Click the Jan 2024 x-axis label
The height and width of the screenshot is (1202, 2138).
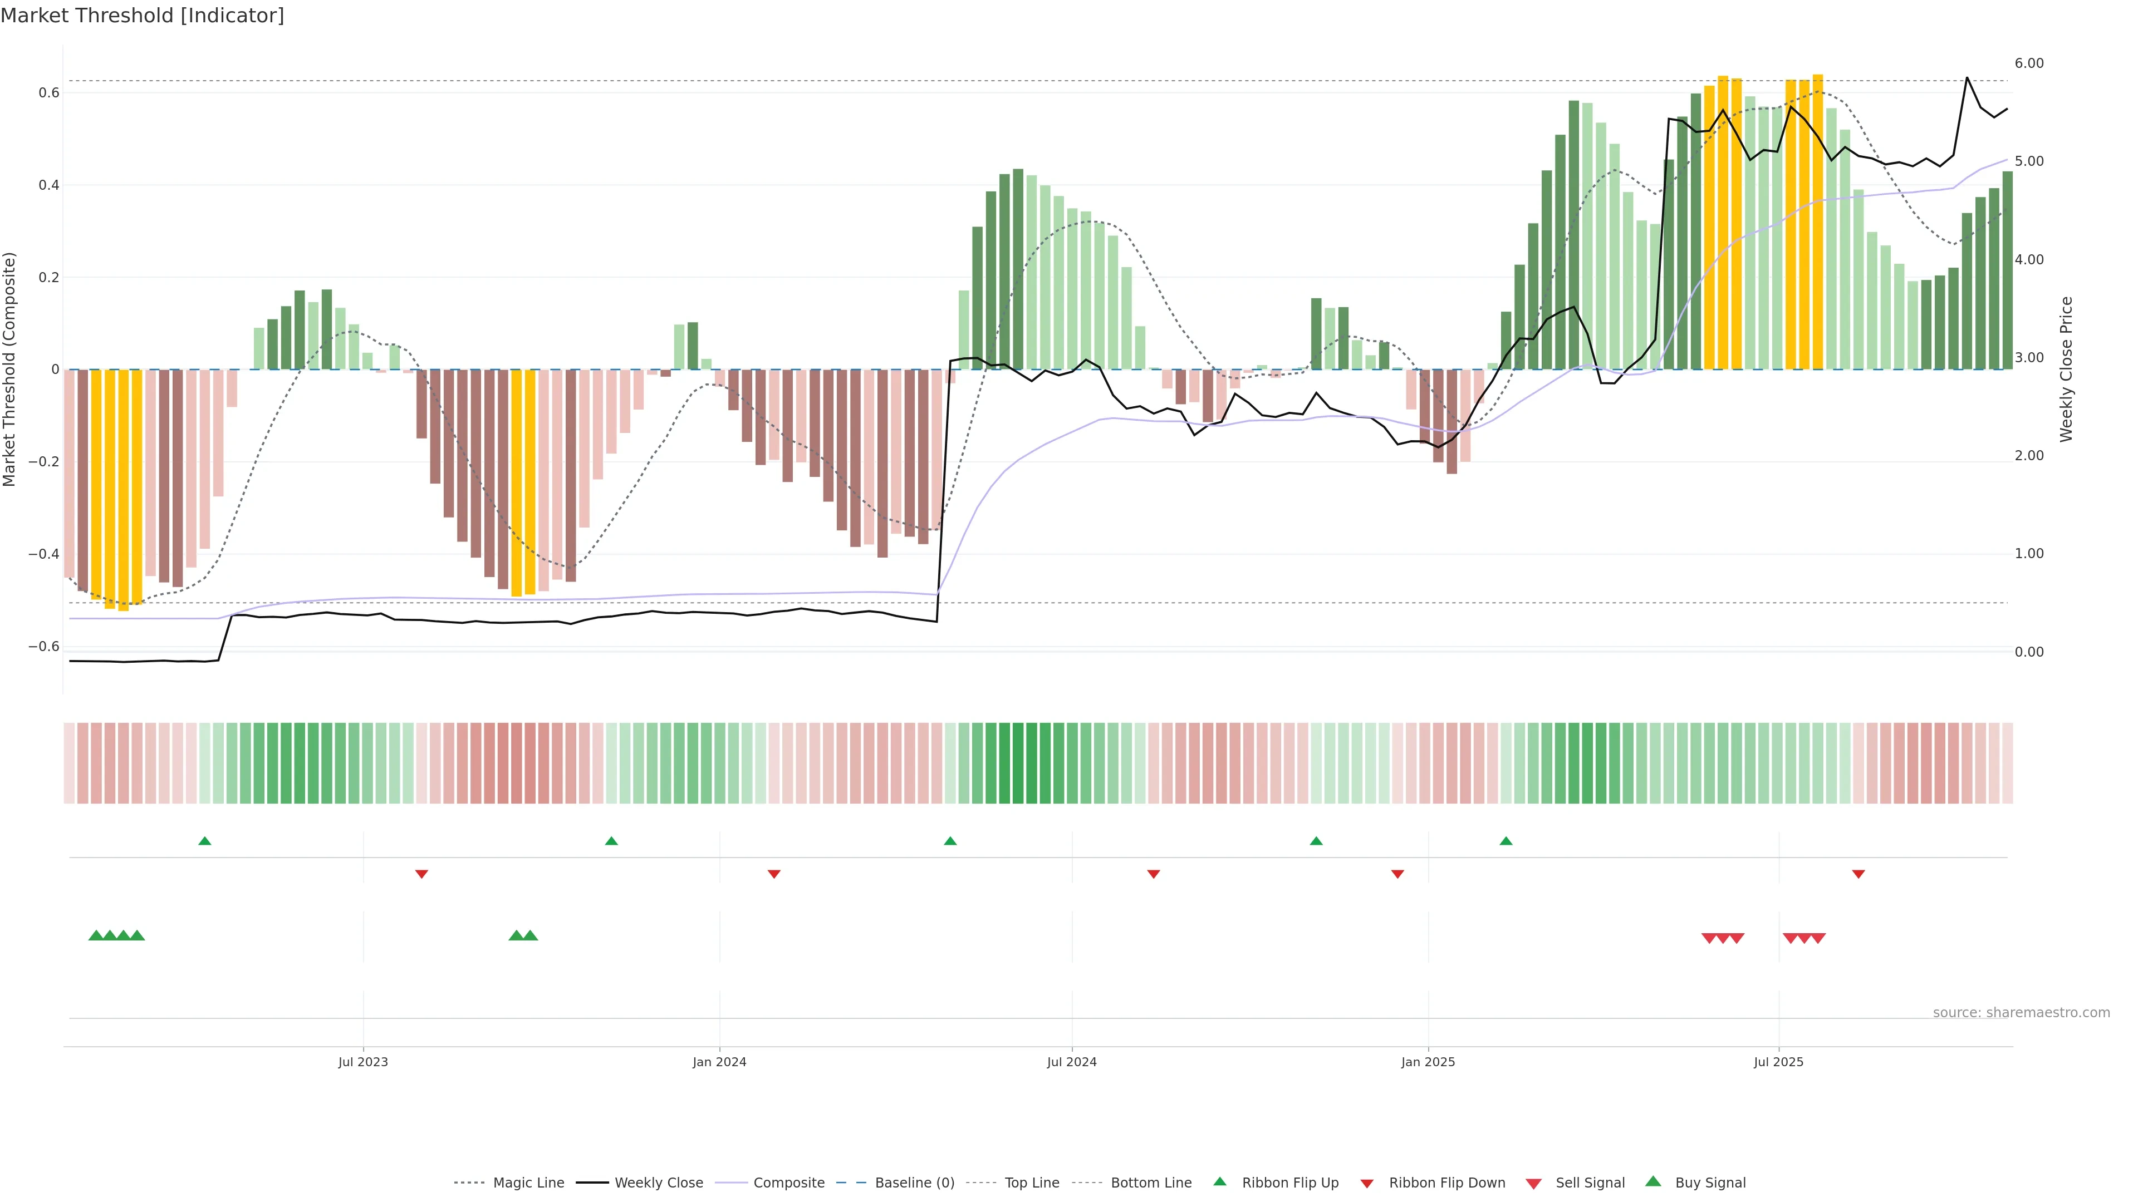719,1062
